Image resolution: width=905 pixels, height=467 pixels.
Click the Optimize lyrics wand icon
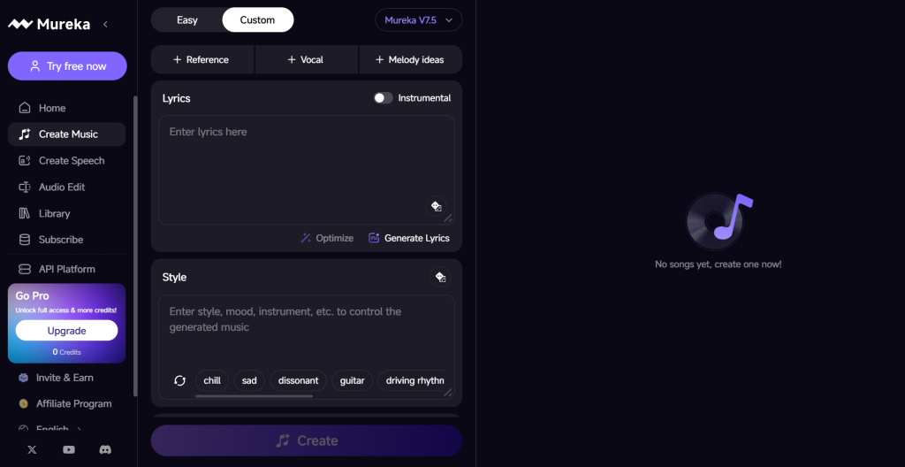click(306, 238)
